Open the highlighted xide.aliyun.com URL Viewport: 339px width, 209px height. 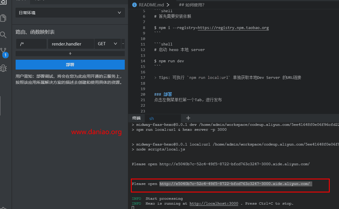point(234,184)
